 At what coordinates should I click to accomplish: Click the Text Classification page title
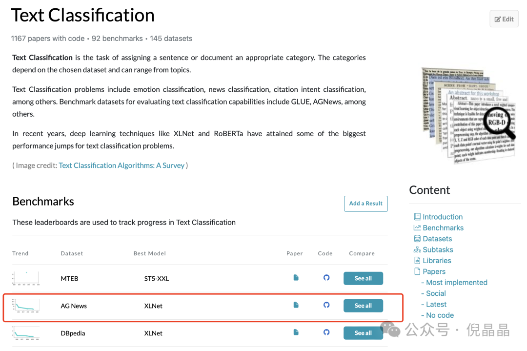click(x=82, y=15)
